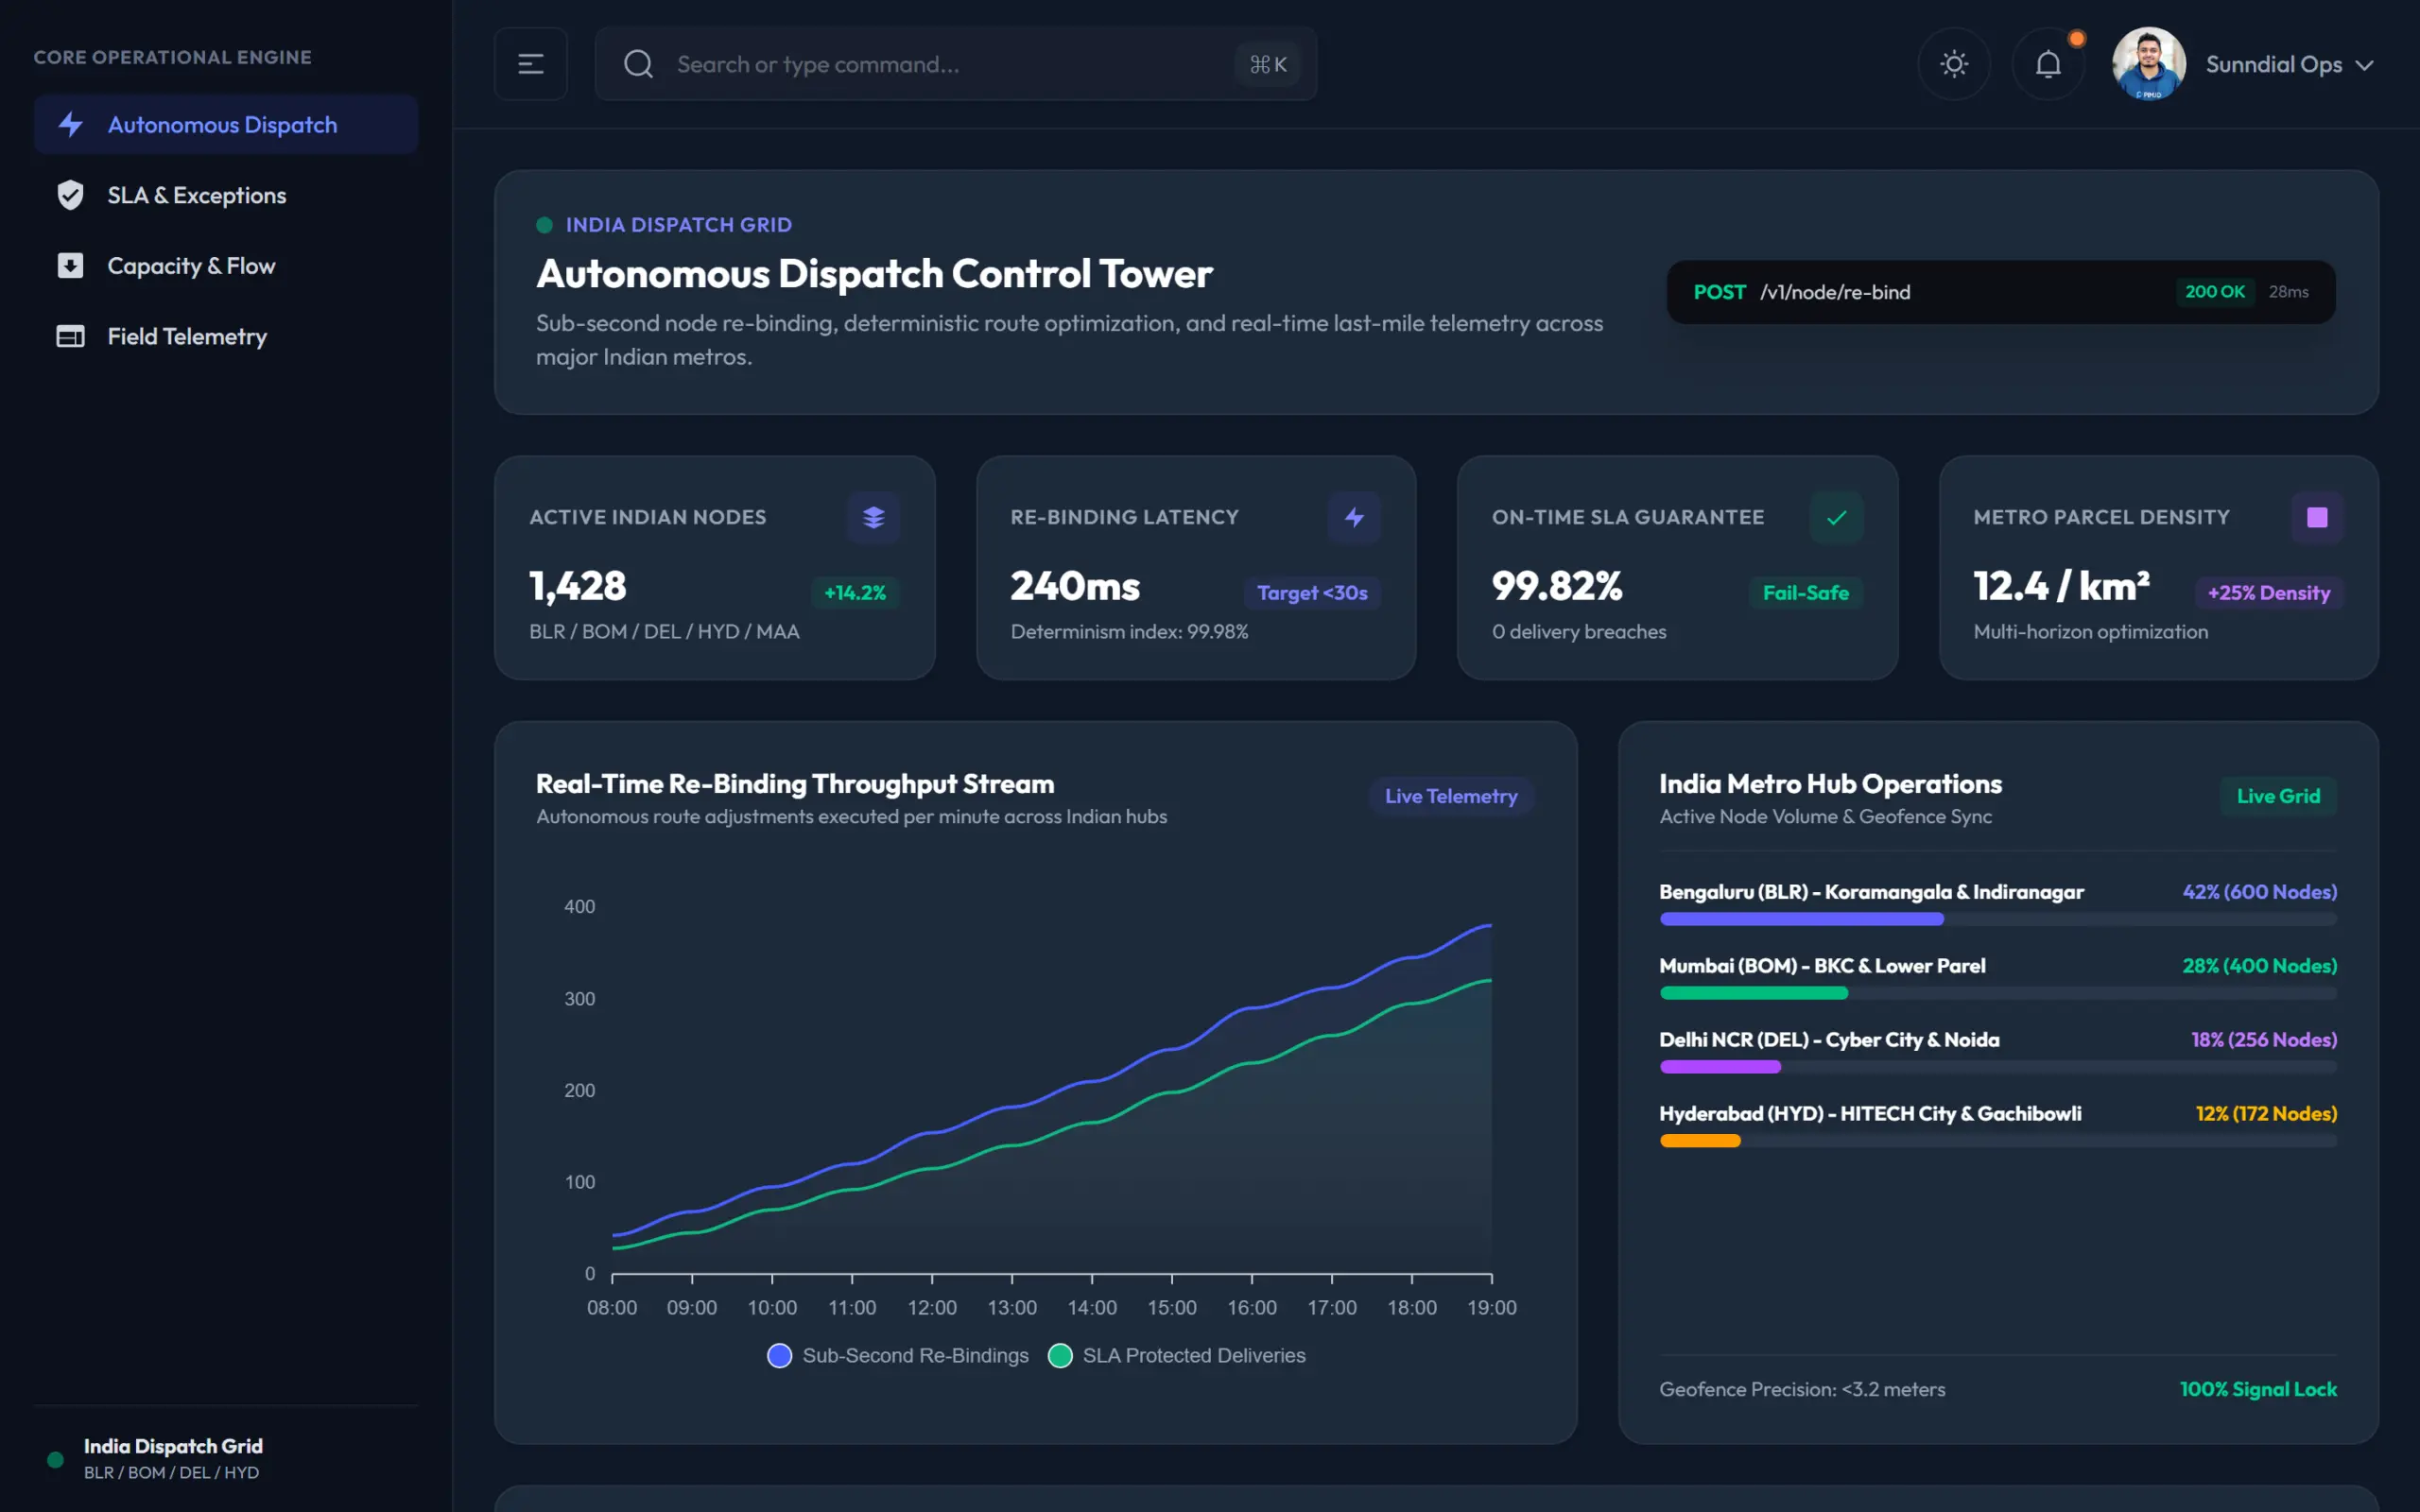This screenshot has height=1512, width=2420.
Task: Click the Metro Parcel Density purple square icon
Action: (2317, 517)
